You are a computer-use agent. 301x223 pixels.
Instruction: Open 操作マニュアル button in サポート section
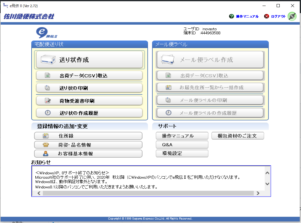click(x=182, y=136)
